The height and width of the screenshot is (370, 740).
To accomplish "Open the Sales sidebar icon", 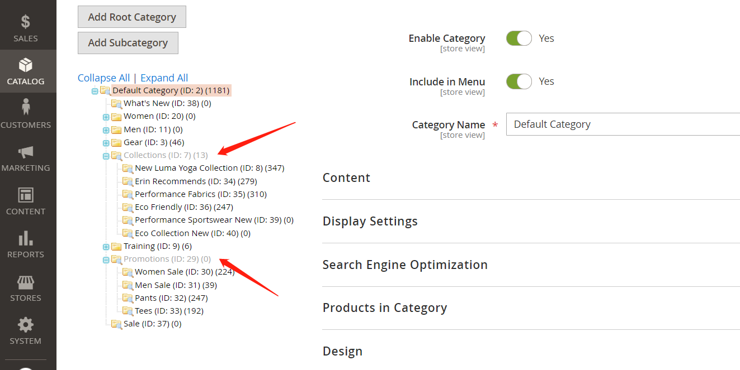I will point(25,22).
